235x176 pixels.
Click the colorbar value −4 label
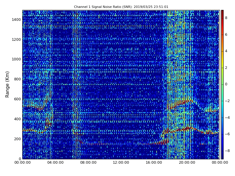227,118
